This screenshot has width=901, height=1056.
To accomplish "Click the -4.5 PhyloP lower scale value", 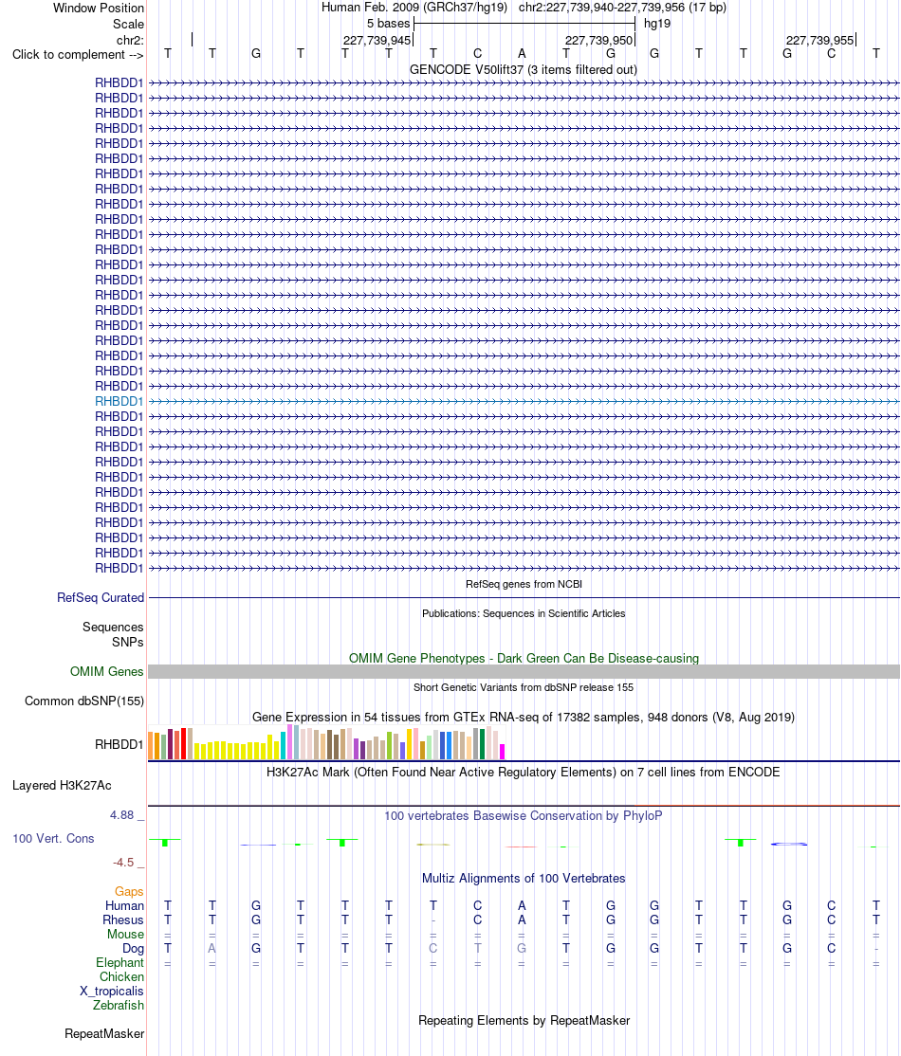I will (x=123, y=862).
